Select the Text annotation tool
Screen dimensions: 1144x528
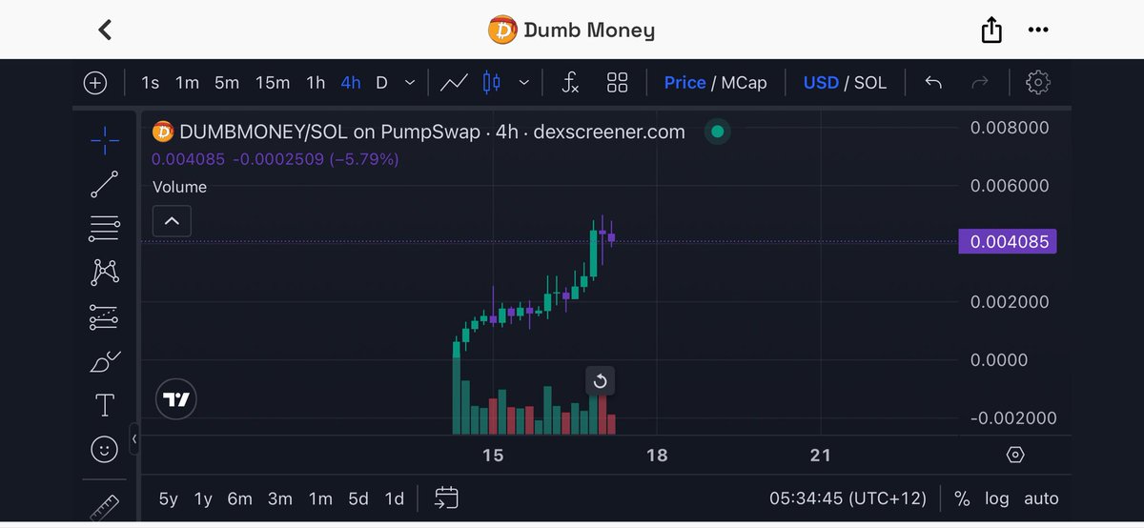(105, 405)
